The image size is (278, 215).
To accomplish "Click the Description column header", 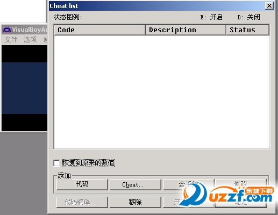I will pyautogui.click(x=186, y=30).
